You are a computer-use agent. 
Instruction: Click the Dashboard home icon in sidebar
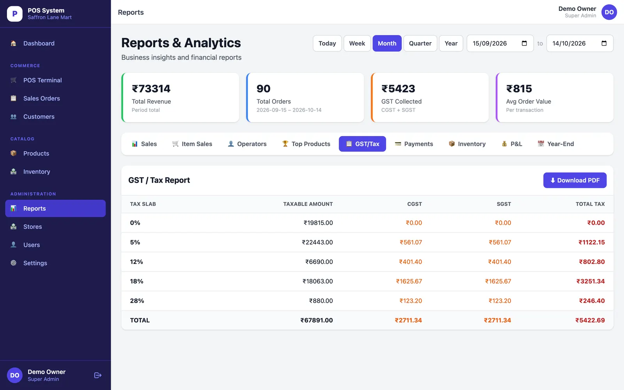14,43
